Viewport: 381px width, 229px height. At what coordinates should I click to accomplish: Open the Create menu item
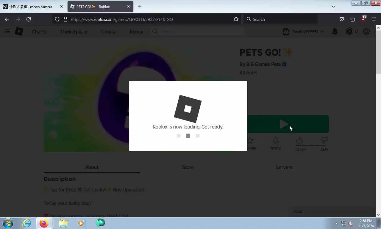(x=108, y=32)
